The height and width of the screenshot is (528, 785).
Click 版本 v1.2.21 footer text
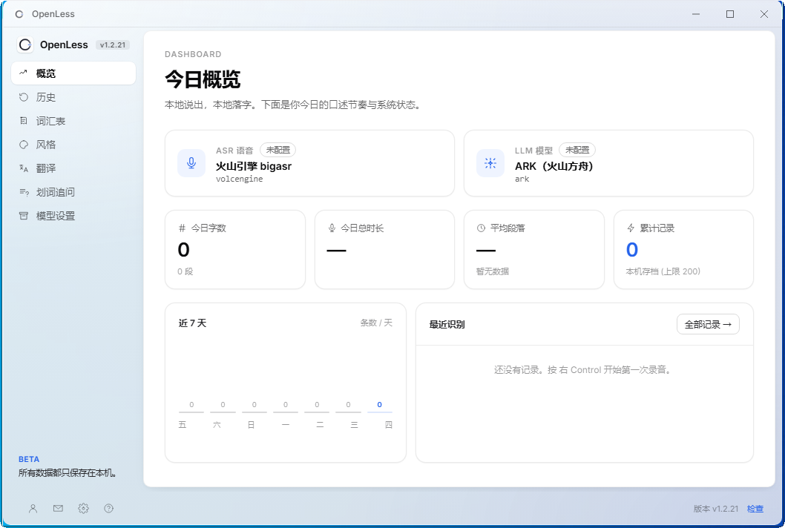[x=716, y=509]
